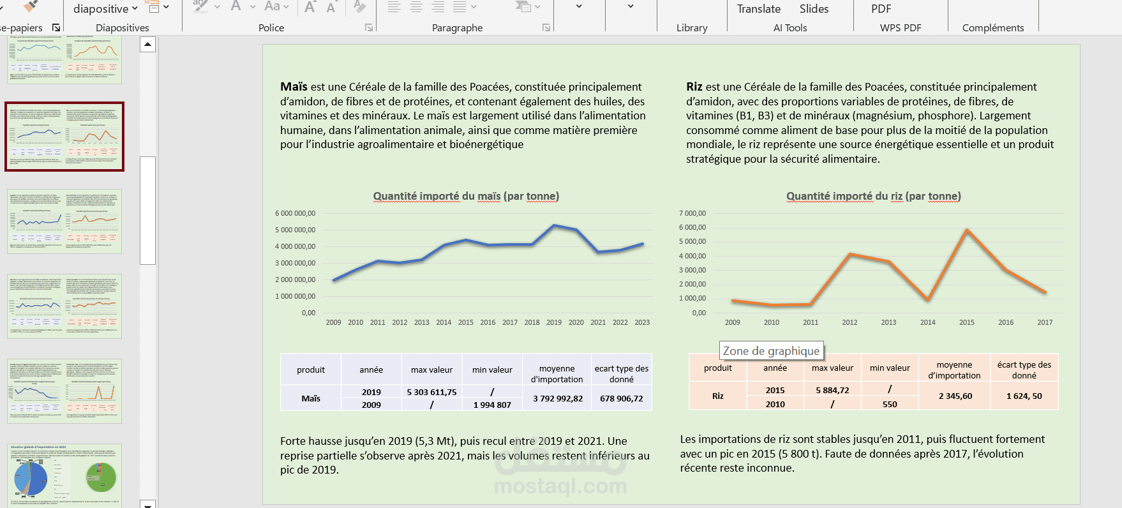
Task: Click the slide layout icon
Action: pos(153,7)
